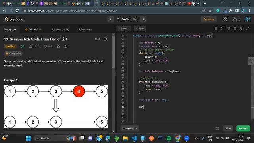Open debugger bug icon near Run

click(x=217, y=128)
